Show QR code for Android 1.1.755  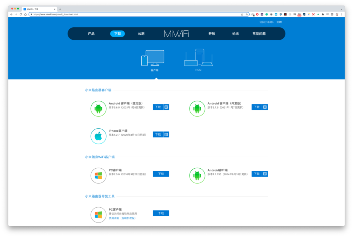(x=265, y=174)
